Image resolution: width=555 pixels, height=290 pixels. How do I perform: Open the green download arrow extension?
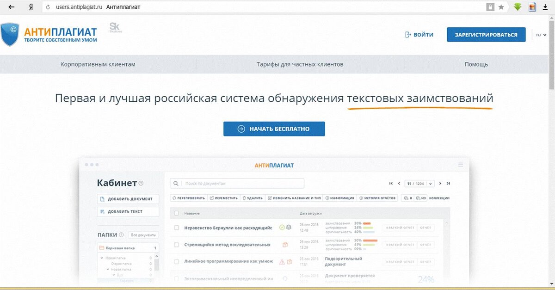click(x=518, y=7)
